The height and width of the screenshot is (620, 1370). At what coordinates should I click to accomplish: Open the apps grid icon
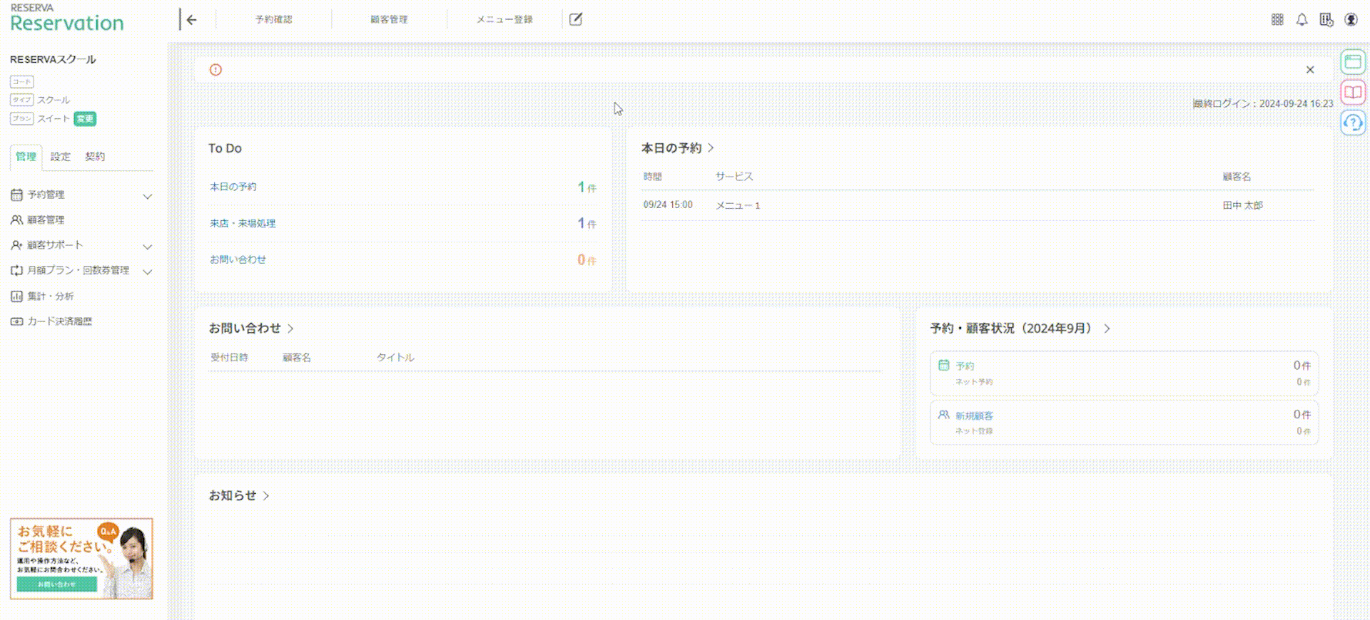click(1277, 20)
